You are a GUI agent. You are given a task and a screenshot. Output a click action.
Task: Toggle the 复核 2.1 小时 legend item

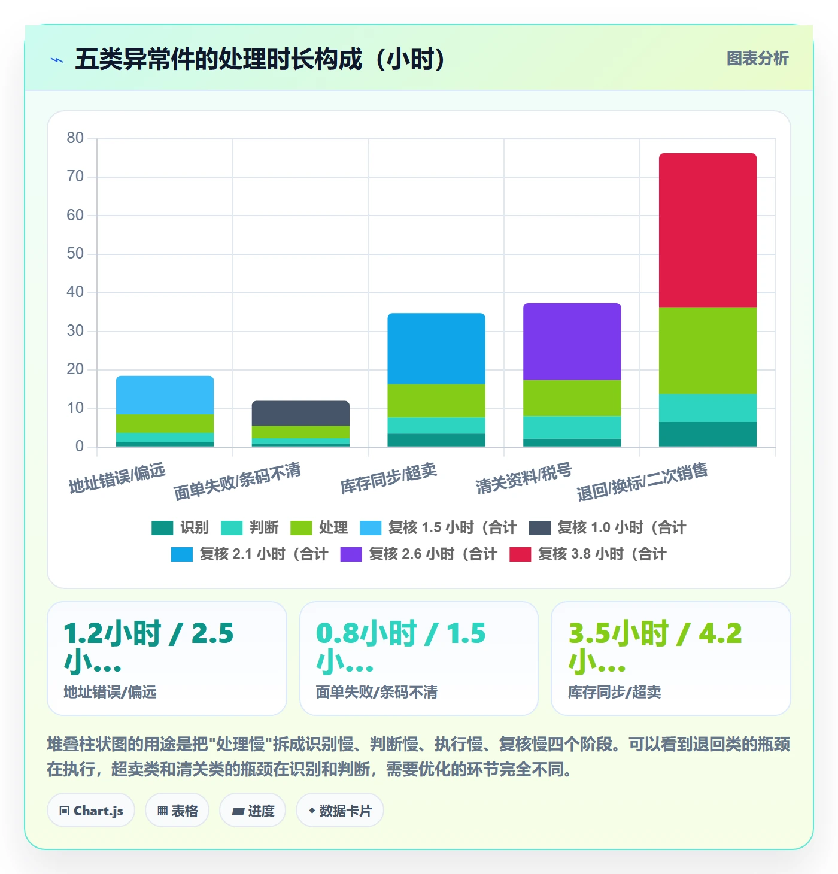(250, 554)
